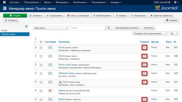Click the drag handle for Обратная связь row
The height and width of the screenshot is (102, 182).
(x=36, y=73)
